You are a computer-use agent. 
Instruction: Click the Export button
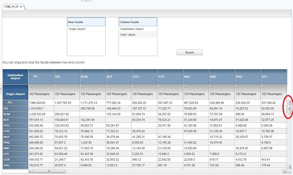point(189,52)
